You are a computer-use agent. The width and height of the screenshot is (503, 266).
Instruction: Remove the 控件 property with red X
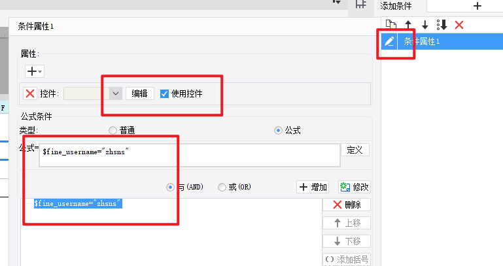[x=30, y=93]
